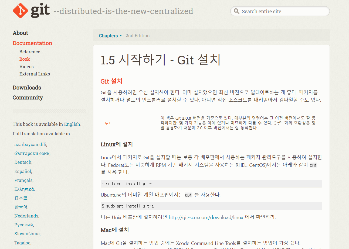Select the Tagalog translation
Image resolution: width=349 pixels, height=249 pixels.
tap(22, 243)
